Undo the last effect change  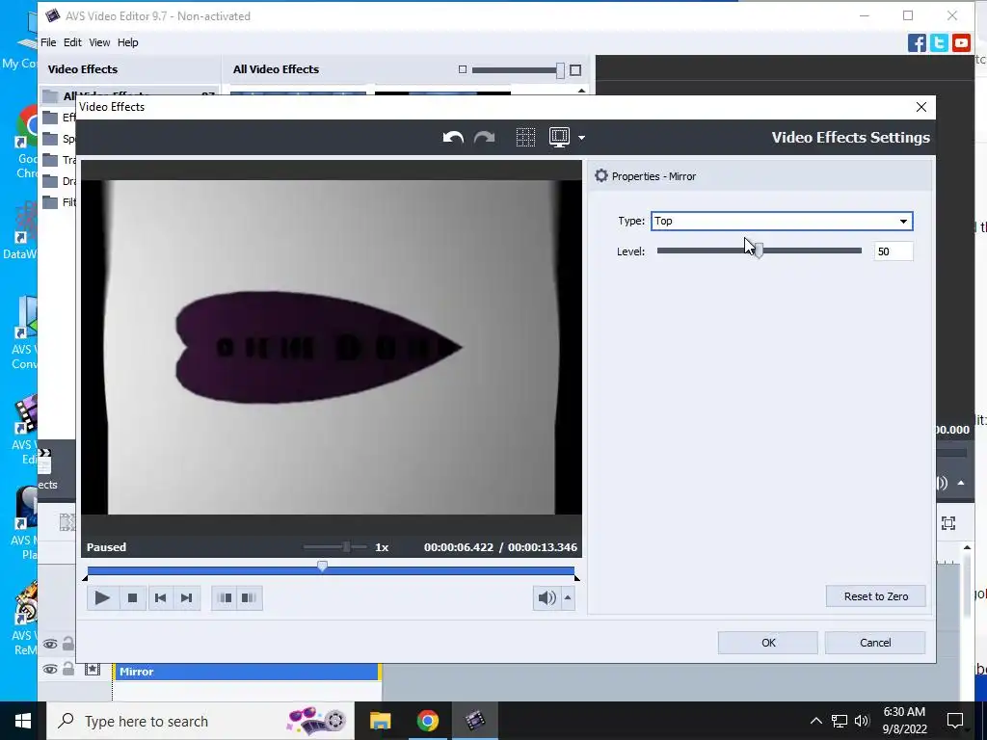tap(453, 137)
